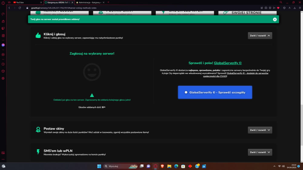The width and height of the screenshot is (303, 170).
Task: Open the weather widget in taskbar corner
Action: 3,166
